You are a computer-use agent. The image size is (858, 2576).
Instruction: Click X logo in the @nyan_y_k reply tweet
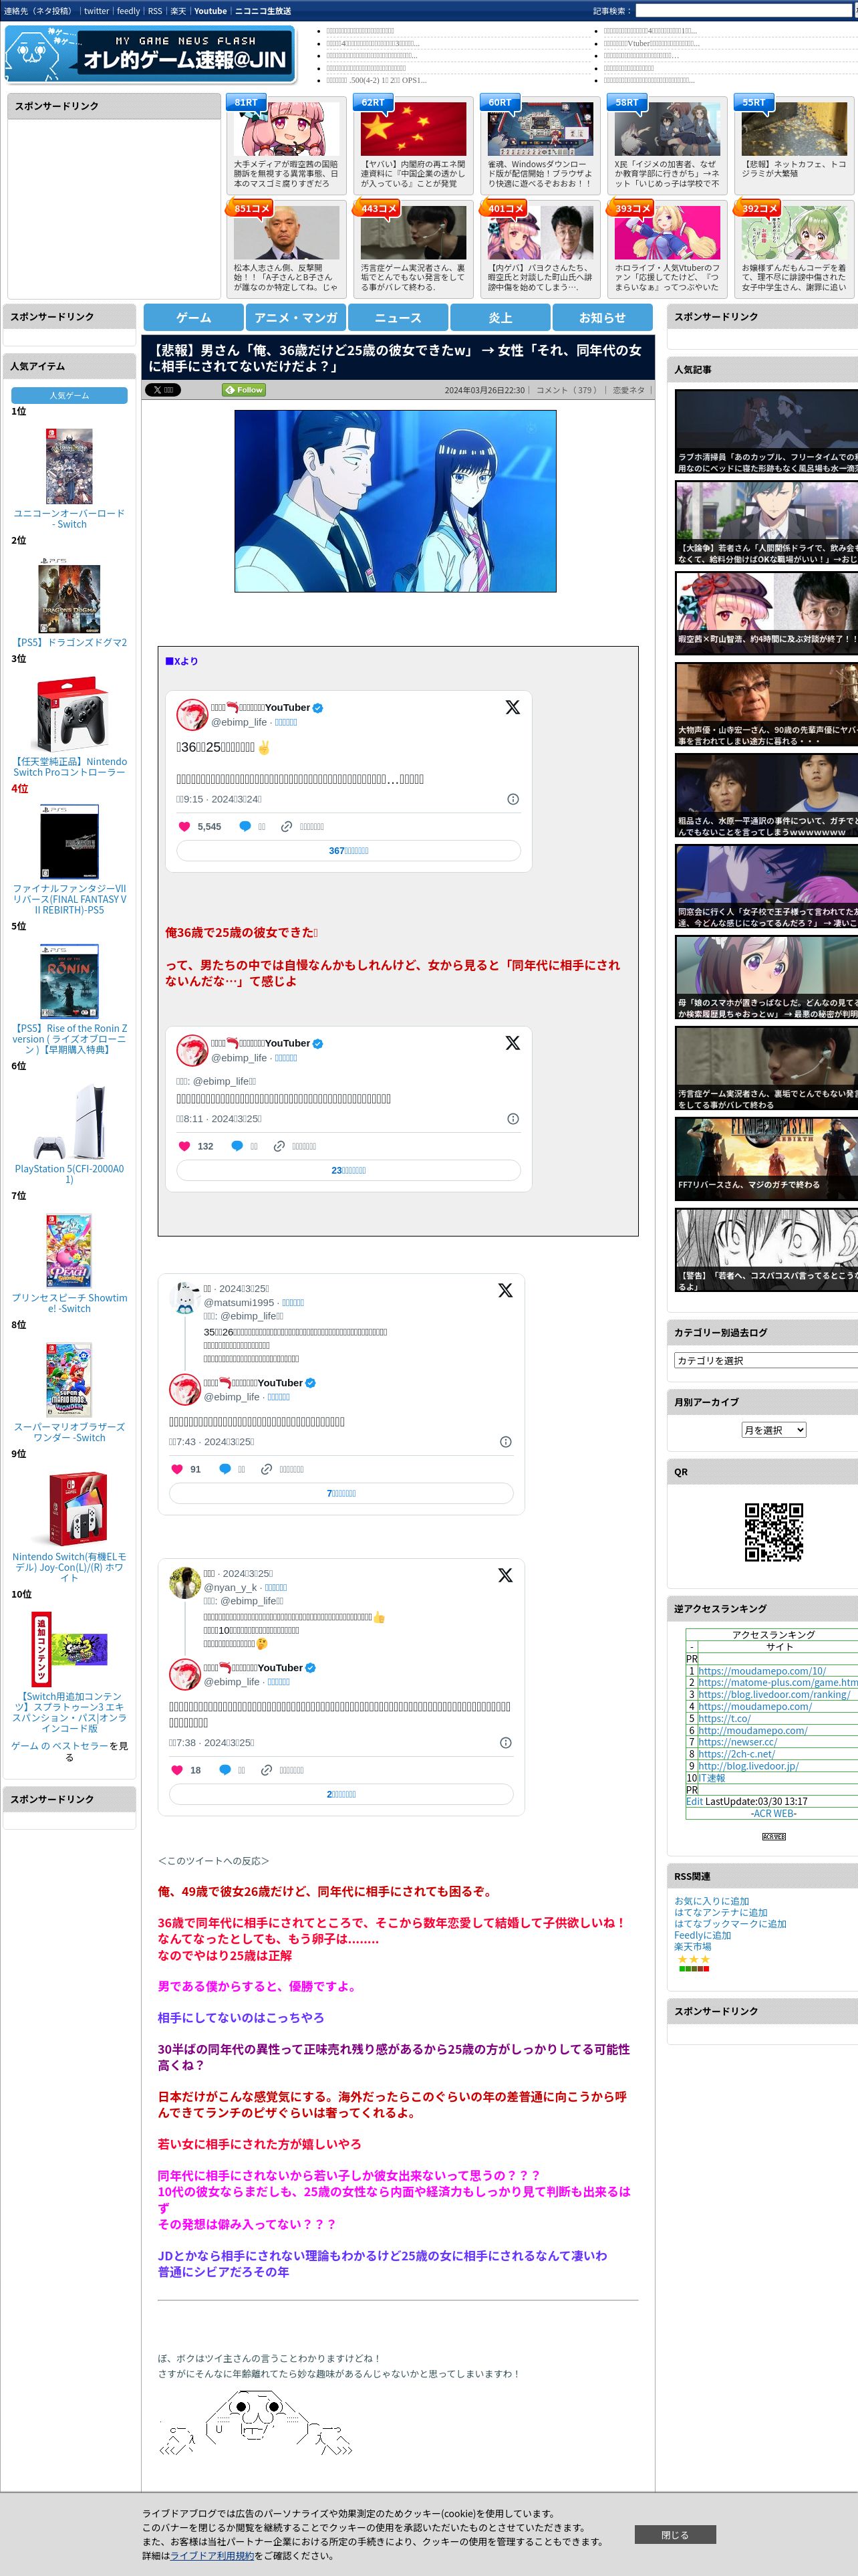tap(505, 1575)
